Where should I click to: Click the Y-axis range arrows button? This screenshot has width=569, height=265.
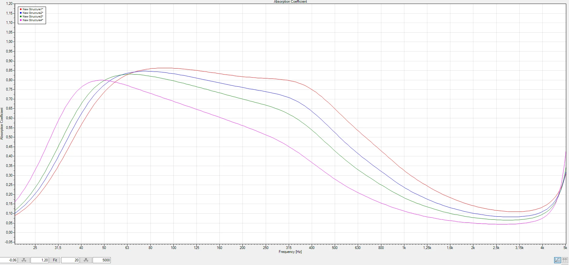[x=24, y=260]
